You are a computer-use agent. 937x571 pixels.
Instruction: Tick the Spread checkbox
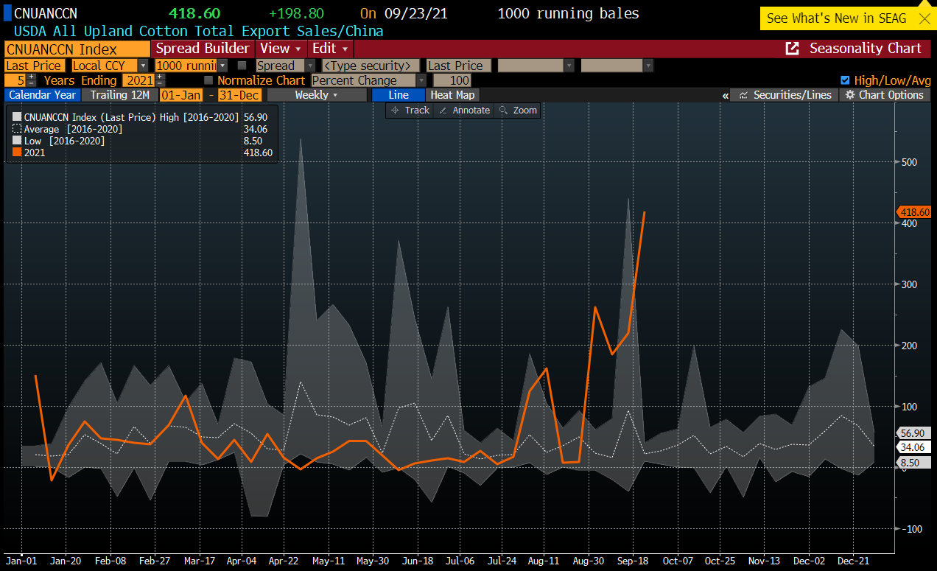pos(242,66)
